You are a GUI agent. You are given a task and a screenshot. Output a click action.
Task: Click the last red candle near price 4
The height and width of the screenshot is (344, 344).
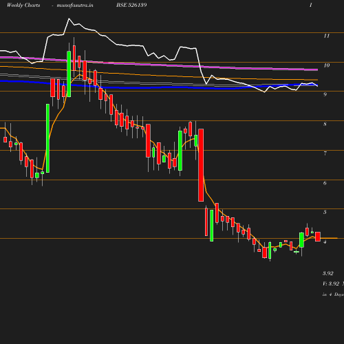click(x=318, y=237)
